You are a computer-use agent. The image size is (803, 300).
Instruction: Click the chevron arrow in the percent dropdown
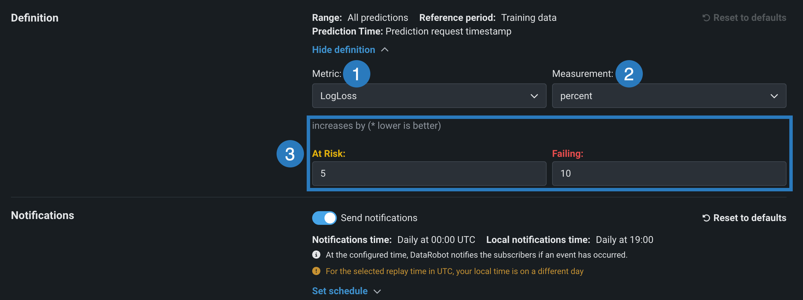(x=774, y=96)
